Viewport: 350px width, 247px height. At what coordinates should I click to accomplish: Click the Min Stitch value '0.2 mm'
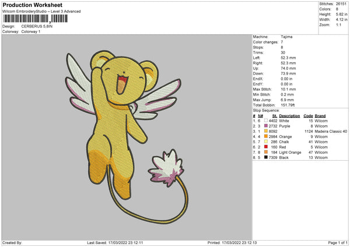tap(287, 94)
